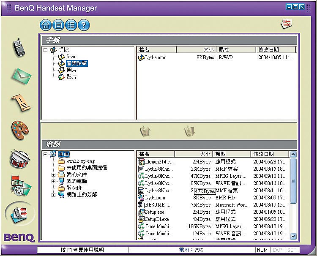
Task: Sort computer files by 大小 column
Action: 194,154
